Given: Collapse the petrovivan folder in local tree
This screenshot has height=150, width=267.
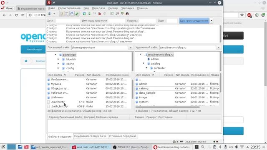Looking at the screenshot, I should (55, 55).
